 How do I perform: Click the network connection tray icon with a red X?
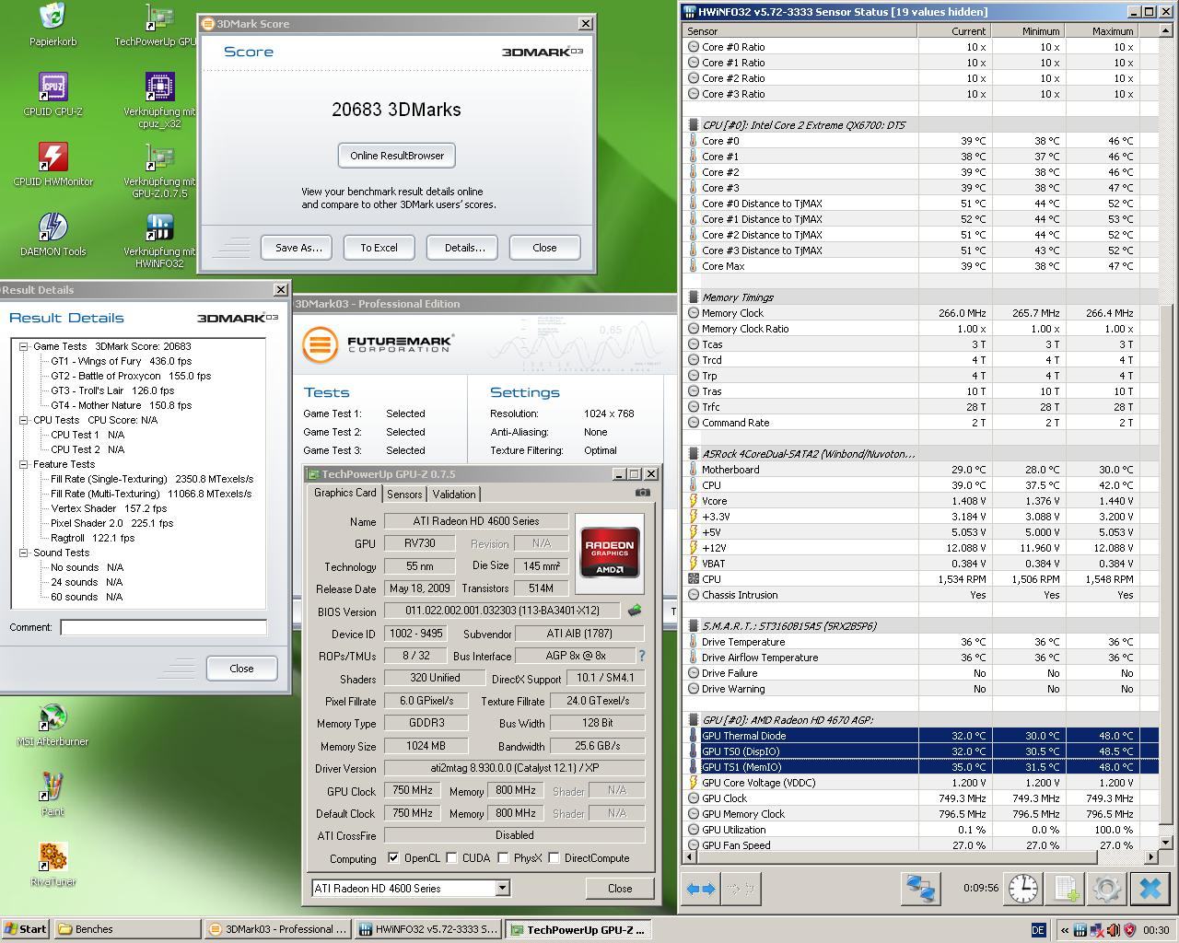1096,930
